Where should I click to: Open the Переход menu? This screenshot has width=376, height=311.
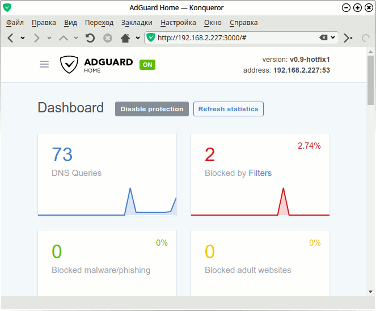(x=99, y=23)
